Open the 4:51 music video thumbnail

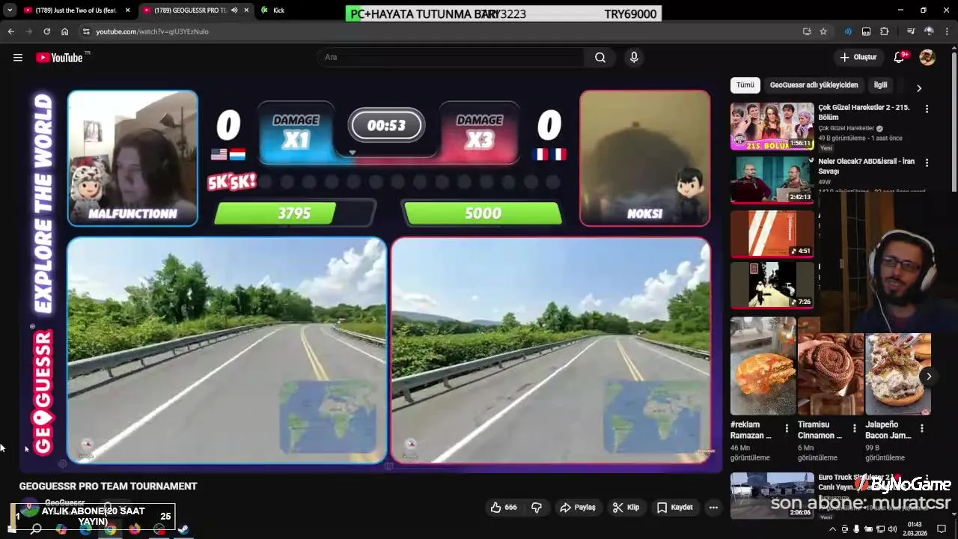772,234
